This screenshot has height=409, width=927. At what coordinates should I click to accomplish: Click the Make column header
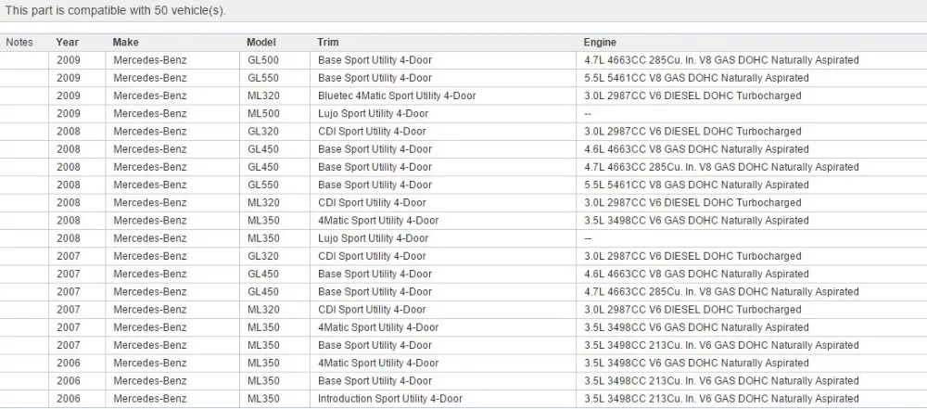(x=125, y=43)
